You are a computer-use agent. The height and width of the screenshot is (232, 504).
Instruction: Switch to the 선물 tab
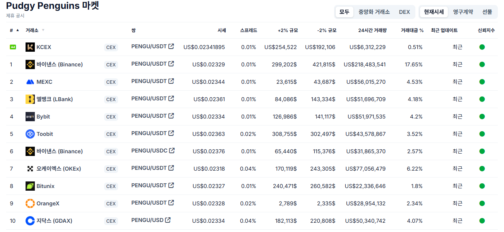pyautogui.click(x=487, y=12)
